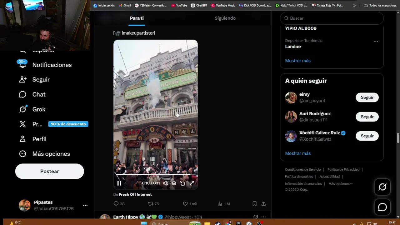
Task: Like the post with 1 mil likes
Action: [x=190, y=204]
